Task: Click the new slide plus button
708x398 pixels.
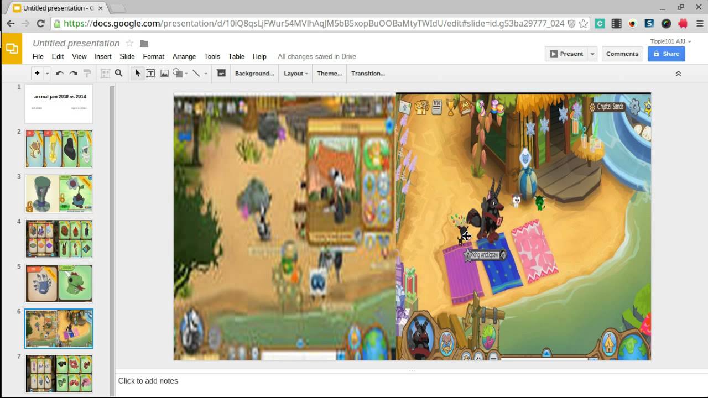Action: (37, 73)
